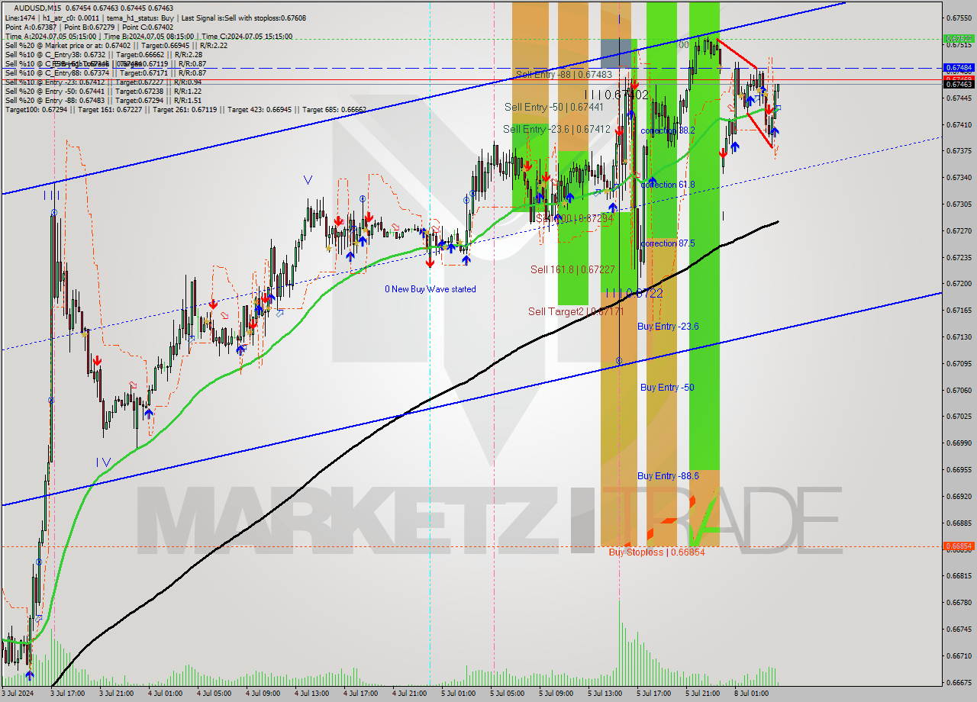Click the 0.67060 price axis label
This screenshot has height=702, width=977.
pos(959,391)
